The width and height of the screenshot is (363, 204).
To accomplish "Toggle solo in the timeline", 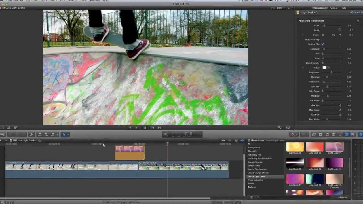I will pyautogui.click(x=236, y=141).
